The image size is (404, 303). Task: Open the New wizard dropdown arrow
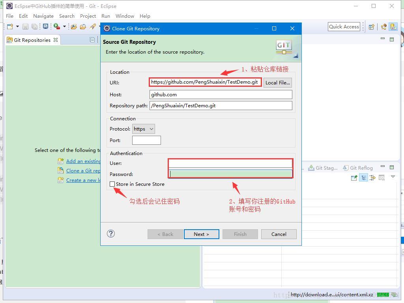(x=17, y=26)
